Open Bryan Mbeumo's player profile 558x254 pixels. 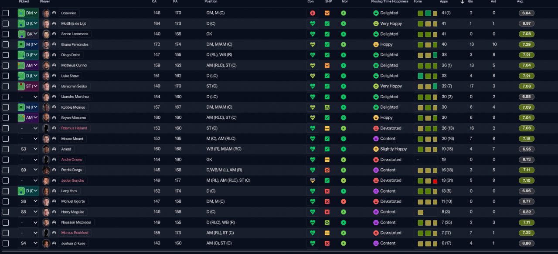coord(74,117)
